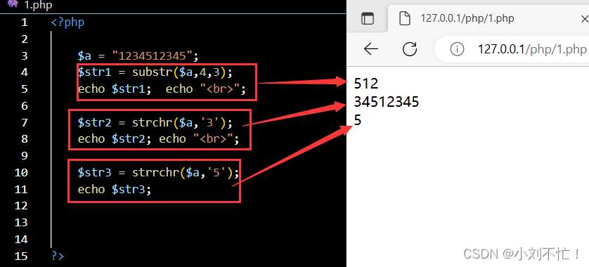Reload the page with the refresh icon
The height and width of the screenshot is (267, 589).
click(x=410, y=48)
